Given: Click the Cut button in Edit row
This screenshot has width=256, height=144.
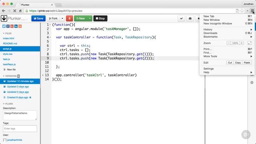Looking at the screenshot, I should tap(230, 62).
